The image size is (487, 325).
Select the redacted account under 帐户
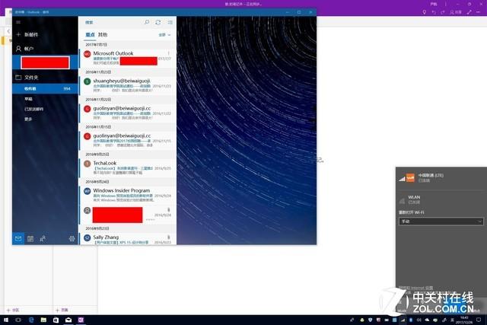[45, 62]
